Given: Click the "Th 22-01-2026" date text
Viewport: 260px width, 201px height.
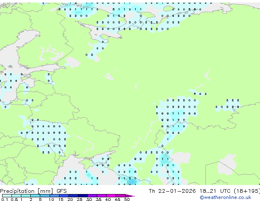Looking at the screenshot, I should click(x=172, y=191).
